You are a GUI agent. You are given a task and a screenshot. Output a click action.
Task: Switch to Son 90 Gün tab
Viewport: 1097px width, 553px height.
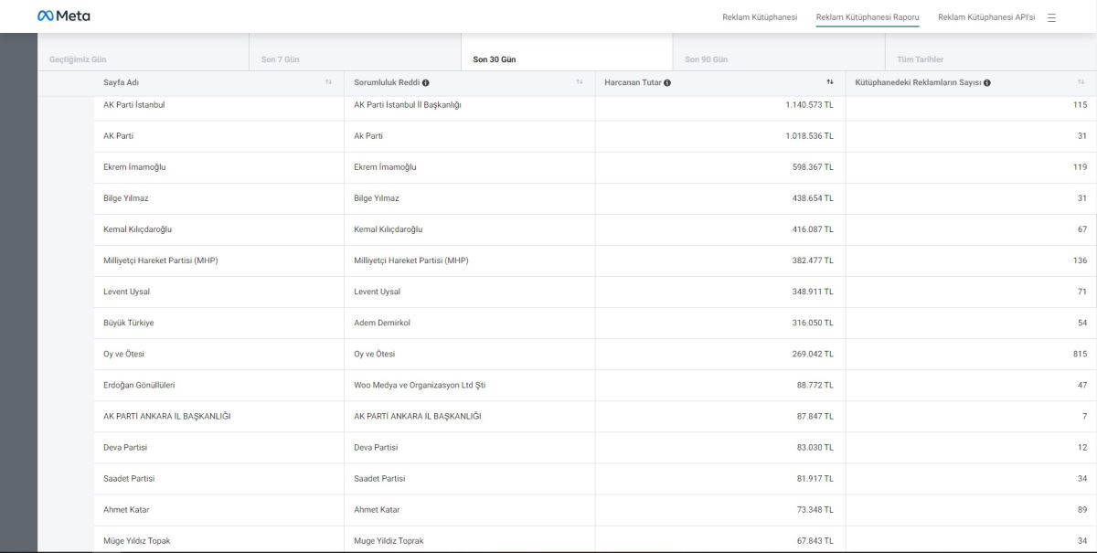706,59
